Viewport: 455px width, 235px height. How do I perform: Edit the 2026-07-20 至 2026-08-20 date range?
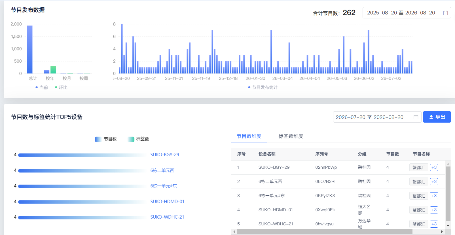(x=377, y=117)
